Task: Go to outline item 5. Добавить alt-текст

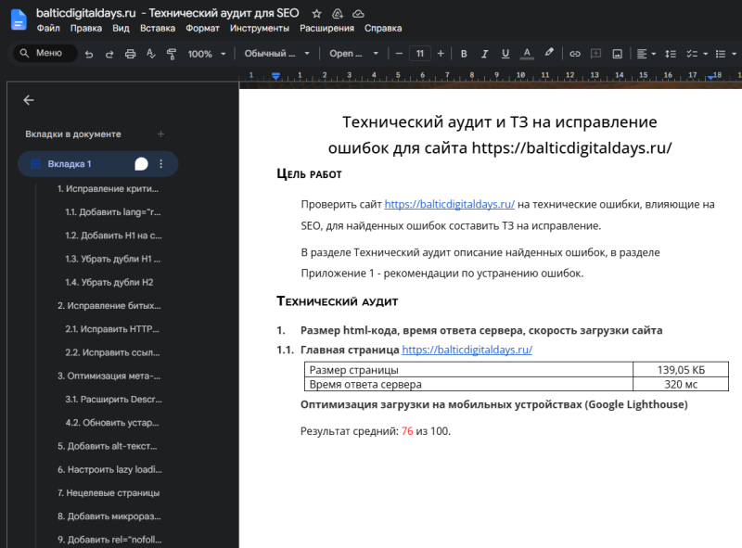Action: pos(107,446)
